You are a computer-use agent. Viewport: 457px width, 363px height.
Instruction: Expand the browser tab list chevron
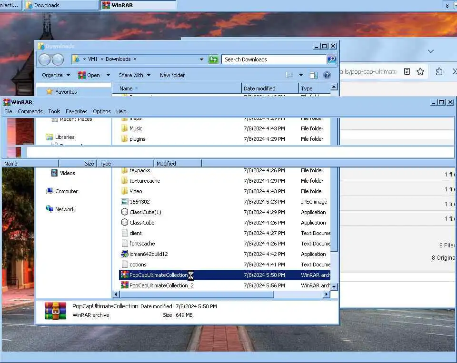(x=431, y=51)
